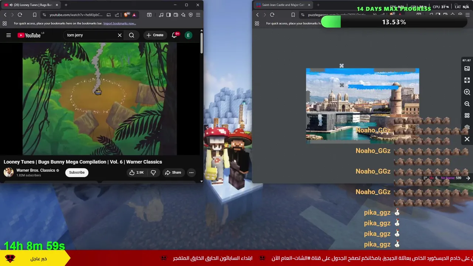This screenshot has width=473, height=266.
Task: Open a new tab in YouTube window
Action: (x=66, y=5)
